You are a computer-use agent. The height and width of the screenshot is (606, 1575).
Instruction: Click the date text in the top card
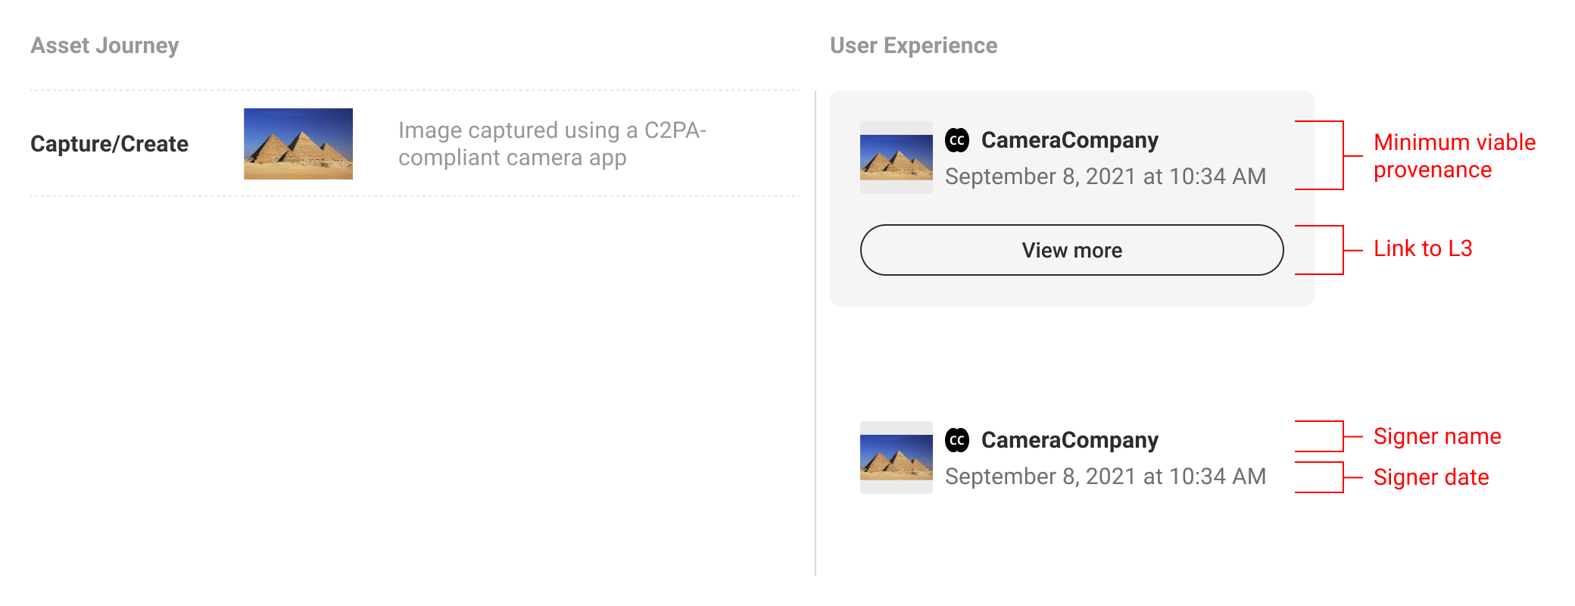tap(1106, 176)
